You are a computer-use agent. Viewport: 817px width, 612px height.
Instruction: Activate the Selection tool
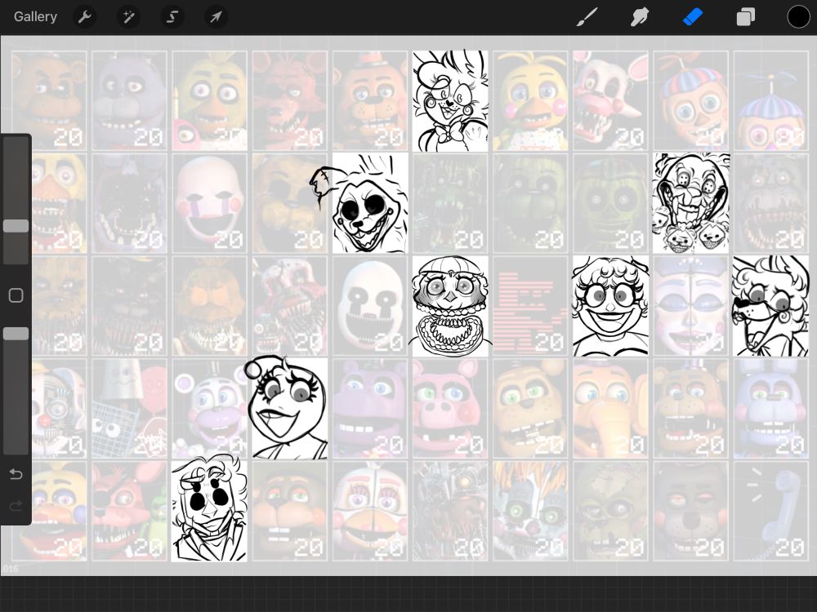tap(172, 17)
